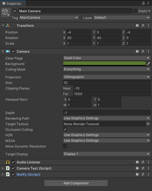The image size is (152, 191).
Task: Open HDR settings dropdown
Action: (107, 135)
